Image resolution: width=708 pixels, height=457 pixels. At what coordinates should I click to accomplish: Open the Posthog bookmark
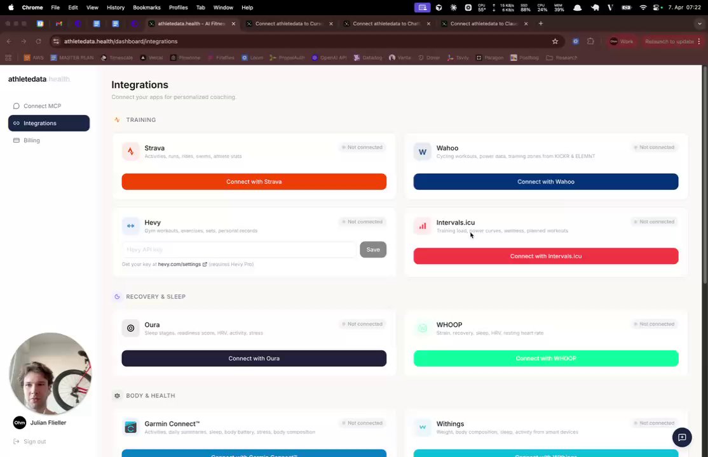coord(524,58)
